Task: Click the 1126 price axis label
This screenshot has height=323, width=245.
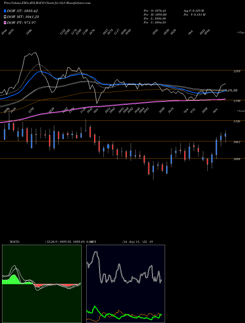Action: (x=237, y=121)
